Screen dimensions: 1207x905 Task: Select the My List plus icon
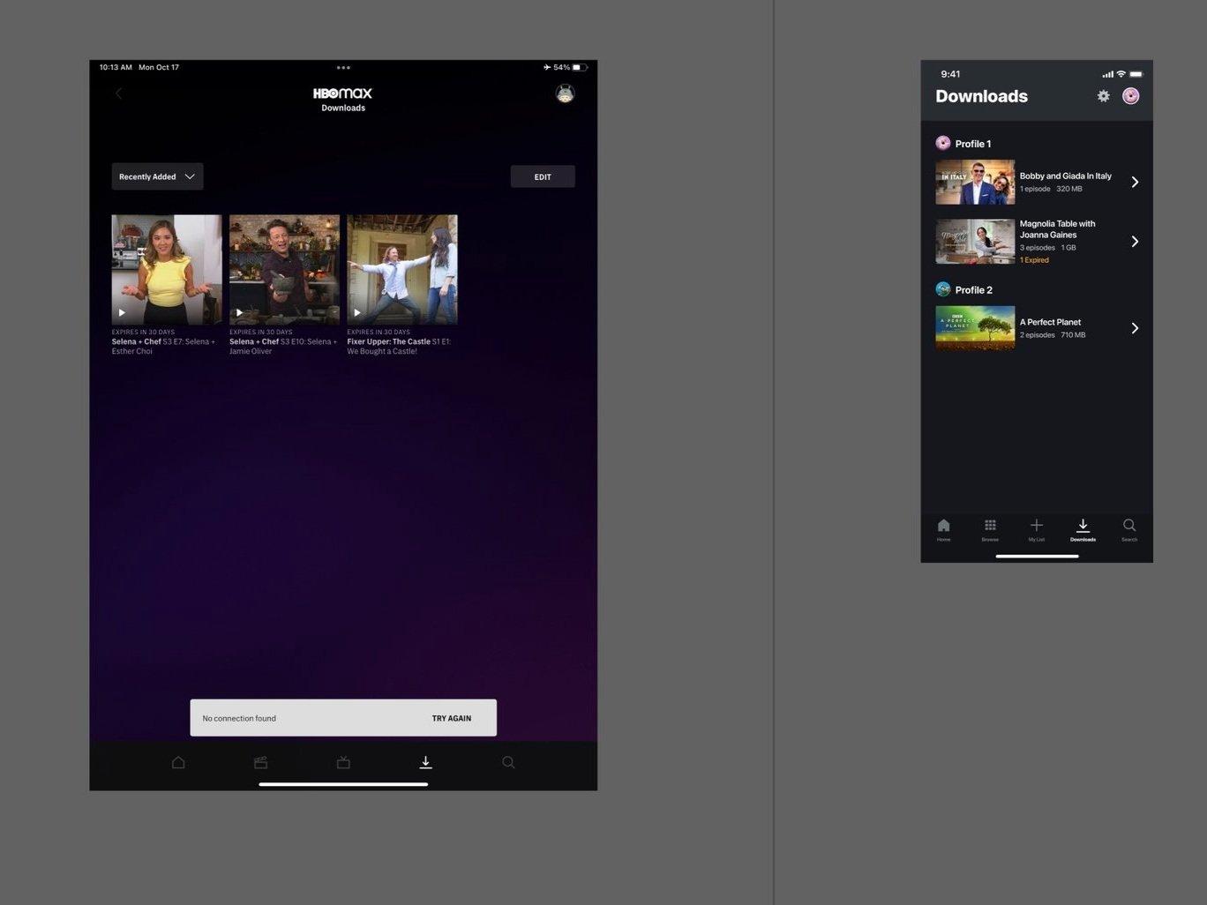point(1036,527)
